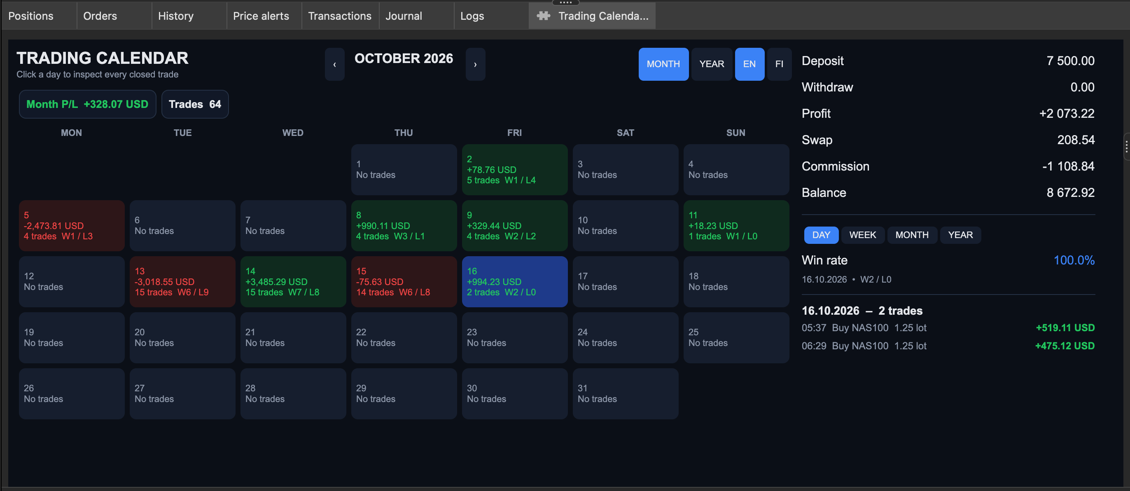
Task: Go to previous month with left chevron
Action: pos(335,64)
